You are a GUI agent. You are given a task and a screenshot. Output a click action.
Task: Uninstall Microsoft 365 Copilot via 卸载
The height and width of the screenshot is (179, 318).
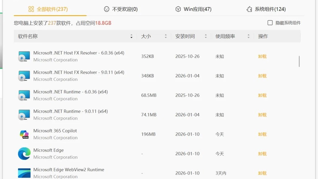[x=262, y=134]
